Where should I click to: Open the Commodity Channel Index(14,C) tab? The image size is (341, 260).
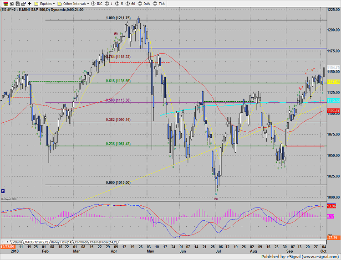tap(96, 242)
